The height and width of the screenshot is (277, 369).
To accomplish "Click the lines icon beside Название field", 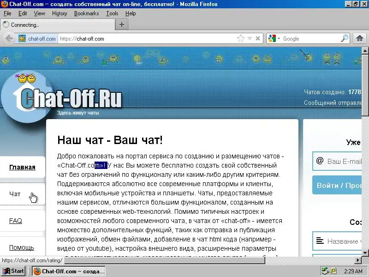I will [x=320, y=241].
